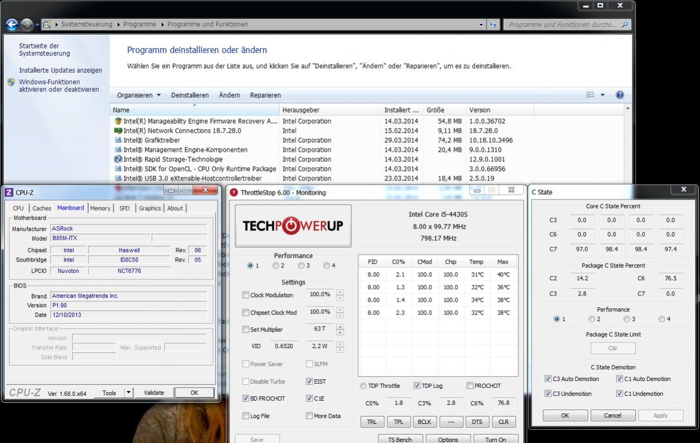Open Startseite der Systemsteuerung link

pyautogui.click(x=45, y=49)
